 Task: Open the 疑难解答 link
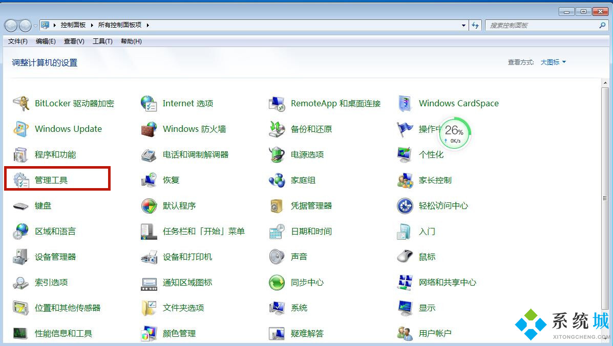(307, 334)
